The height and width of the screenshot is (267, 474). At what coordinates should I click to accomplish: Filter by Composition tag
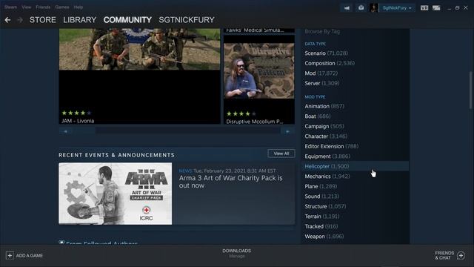(x=330, y=63)
